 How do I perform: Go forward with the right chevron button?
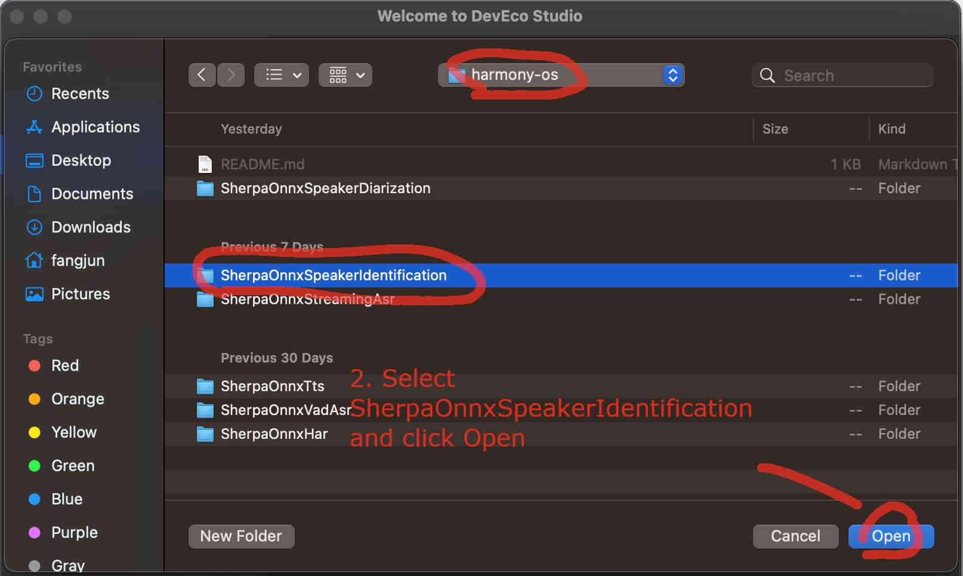pos(231,75)
